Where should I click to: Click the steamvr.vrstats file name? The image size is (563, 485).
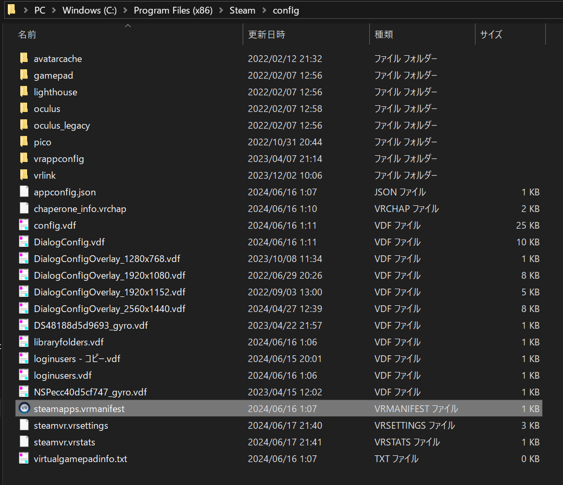pyautogui.click(x=64, y=442)
